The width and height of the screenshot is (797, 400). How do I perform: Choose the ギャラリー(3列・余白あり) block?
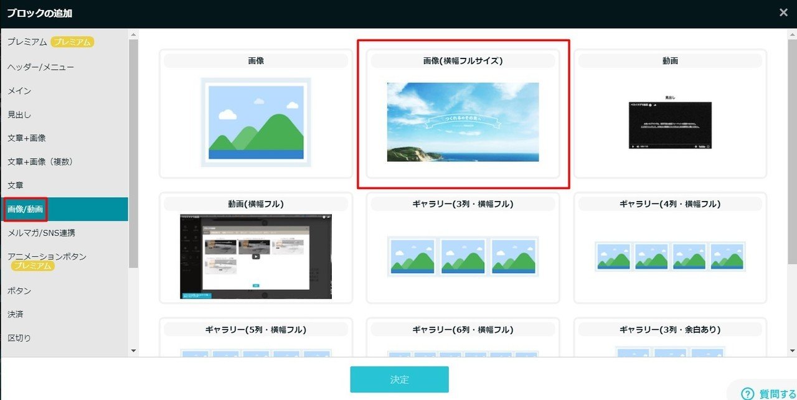tap(670, 337)
